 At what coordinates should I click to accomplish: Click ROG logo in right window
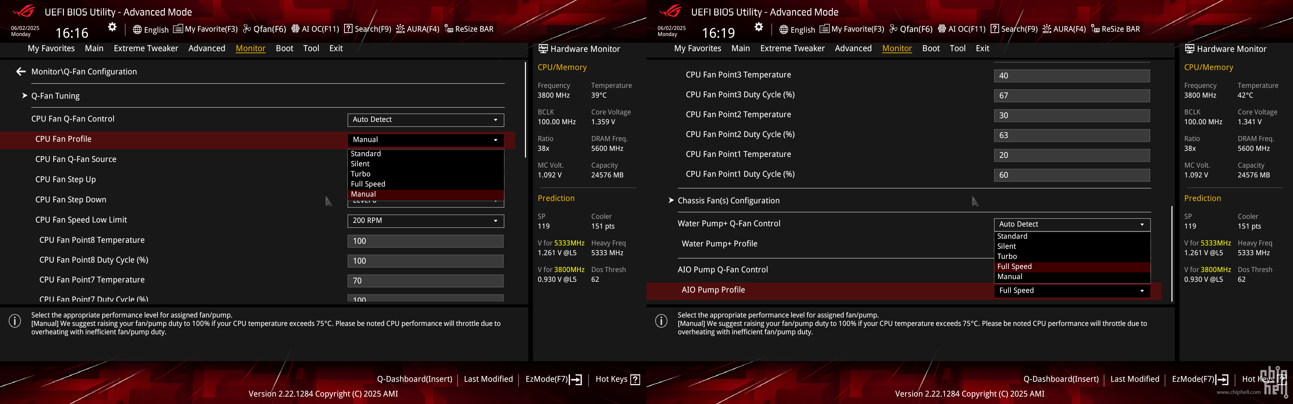(x=671, y=11)
